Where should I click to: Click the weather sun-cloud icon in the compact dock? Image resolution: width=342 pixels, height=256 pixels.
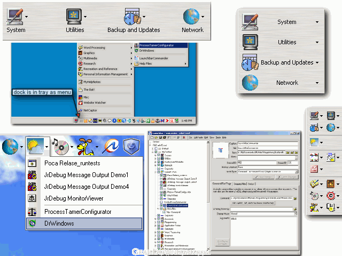314,142
